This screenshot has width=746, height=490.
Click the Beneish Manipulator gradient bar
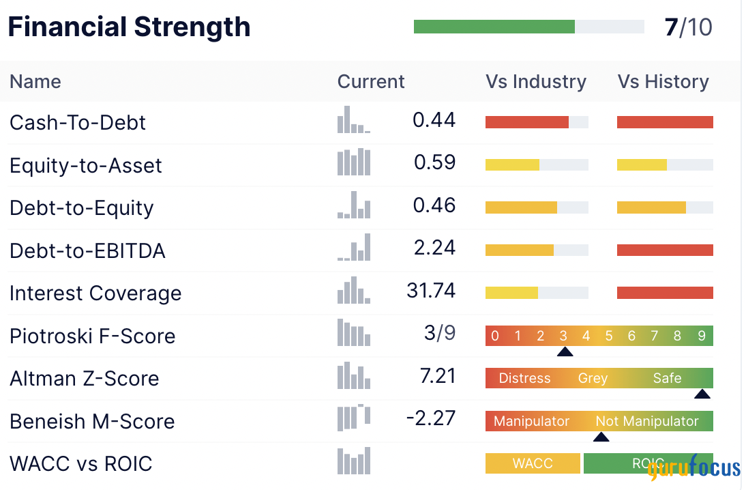coord(599,421)
